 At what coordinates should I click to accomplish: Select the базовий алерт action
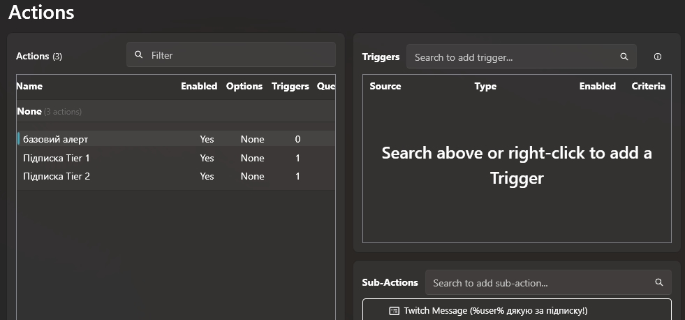(56, 140)
